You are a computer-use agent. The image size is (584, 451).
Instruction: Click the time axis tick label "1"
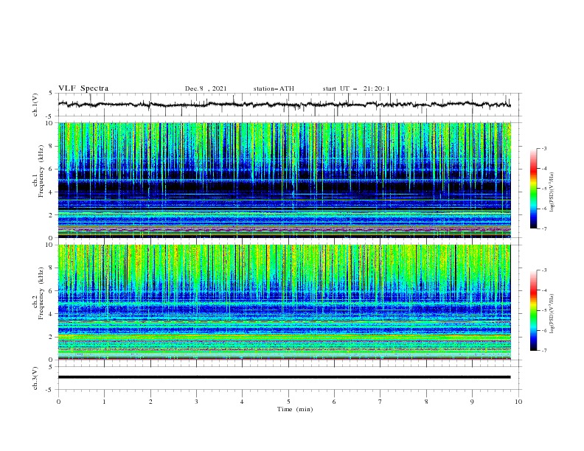click(104, 402)
